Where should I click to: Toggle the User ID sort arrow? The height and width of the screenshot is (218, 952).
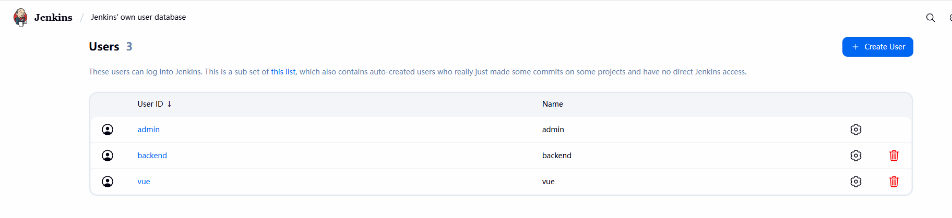point(170,104)
